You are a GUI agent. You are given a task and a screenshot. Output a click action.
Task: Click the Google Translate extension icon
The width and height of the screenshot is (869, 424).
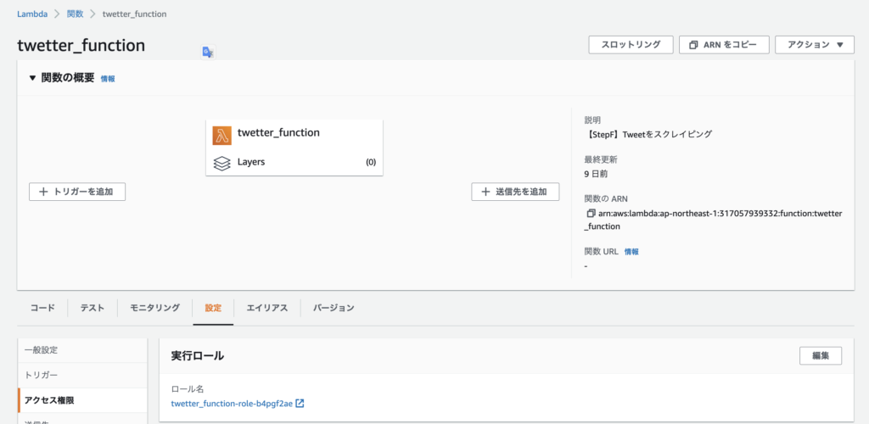(x=208, y=52)
